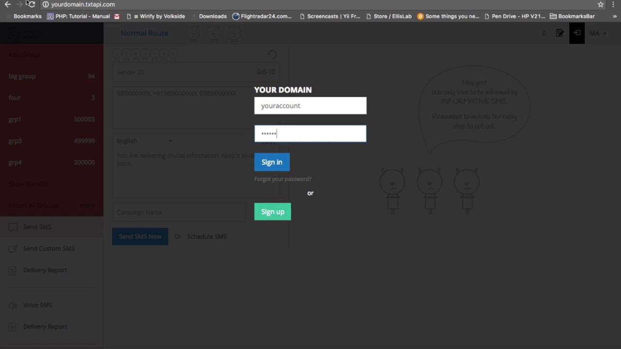This screenshot has width=621, height=349.
Task: Click the compose edit icon in the header
Action: click(560, 33)
